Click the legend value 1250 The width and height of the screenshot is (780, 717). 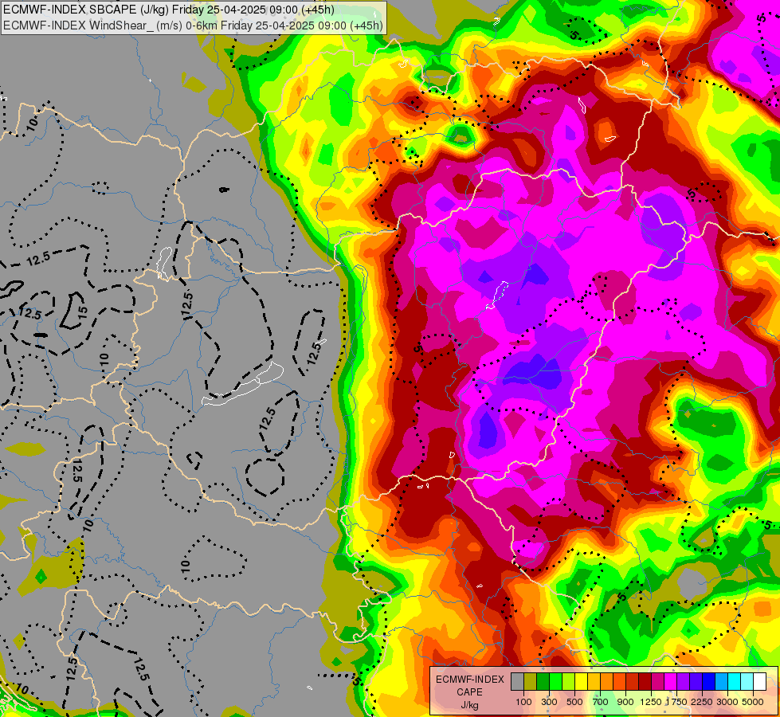(651, 702)
